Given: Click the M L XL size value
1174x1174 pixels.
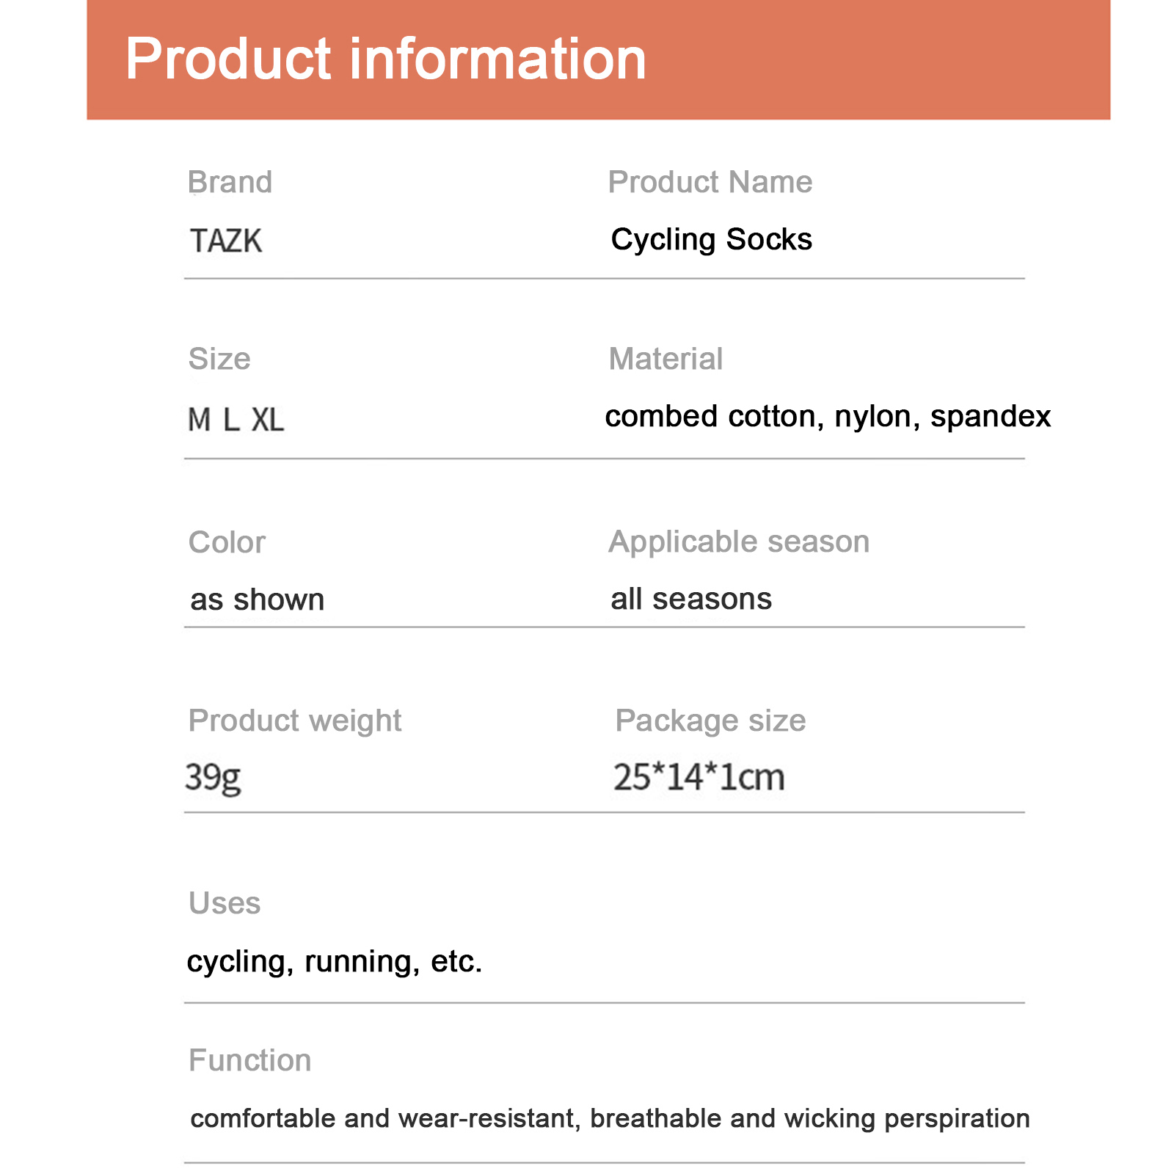Looking at the screenshot, I should 236,420.
